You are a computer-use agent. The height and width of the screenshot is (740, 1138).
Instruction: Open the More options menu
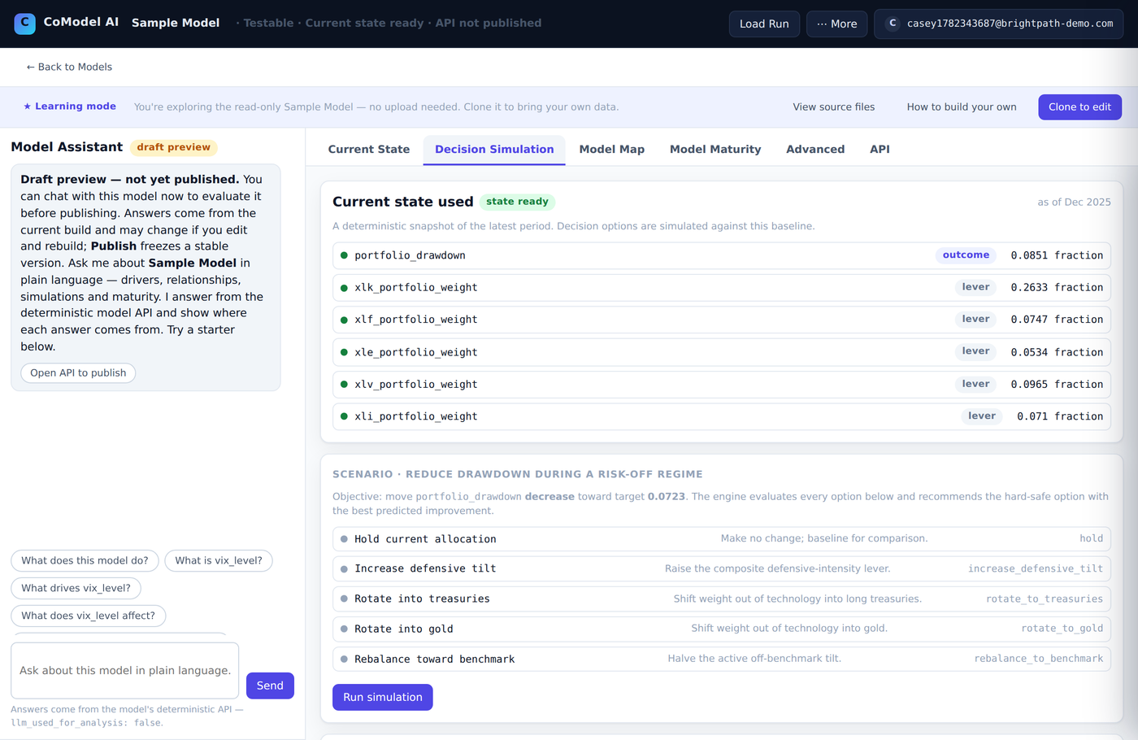tap(836, 24)
